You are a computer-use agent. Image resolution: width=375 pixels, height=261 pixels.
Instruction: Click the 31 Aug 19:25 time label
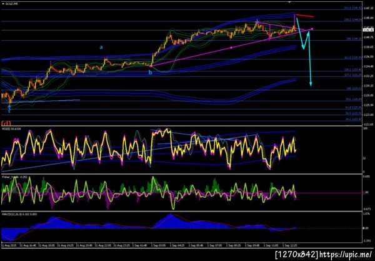click(65, 245)
